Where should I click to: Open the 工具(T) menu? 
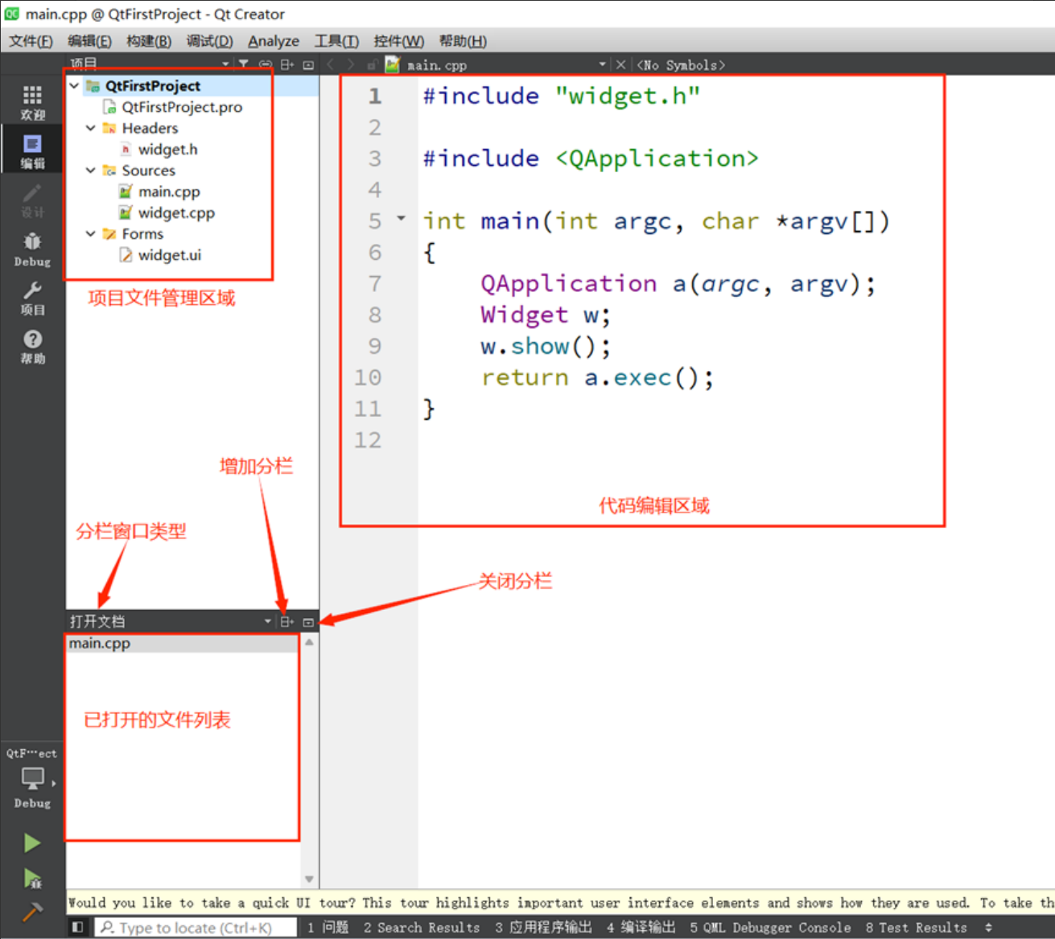(x=336, y=41)
